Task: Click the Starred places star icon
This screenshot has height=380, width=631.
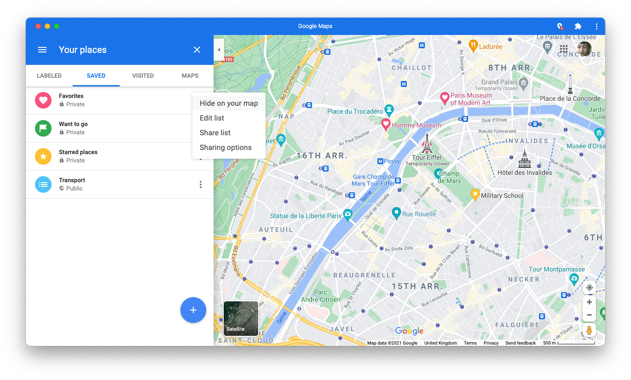Action: [43, 156]
